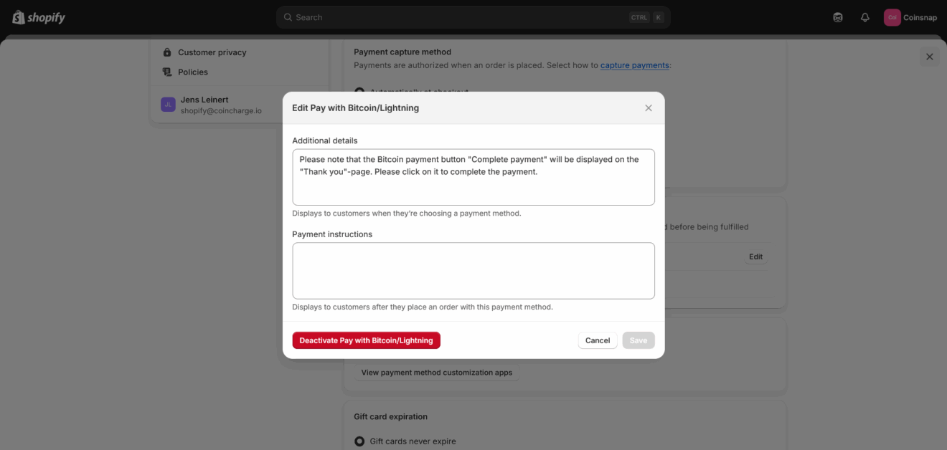This screenshot has width=947, height=450.
Task: Open Customer privacy settings
Action: (x=212, y=52)
